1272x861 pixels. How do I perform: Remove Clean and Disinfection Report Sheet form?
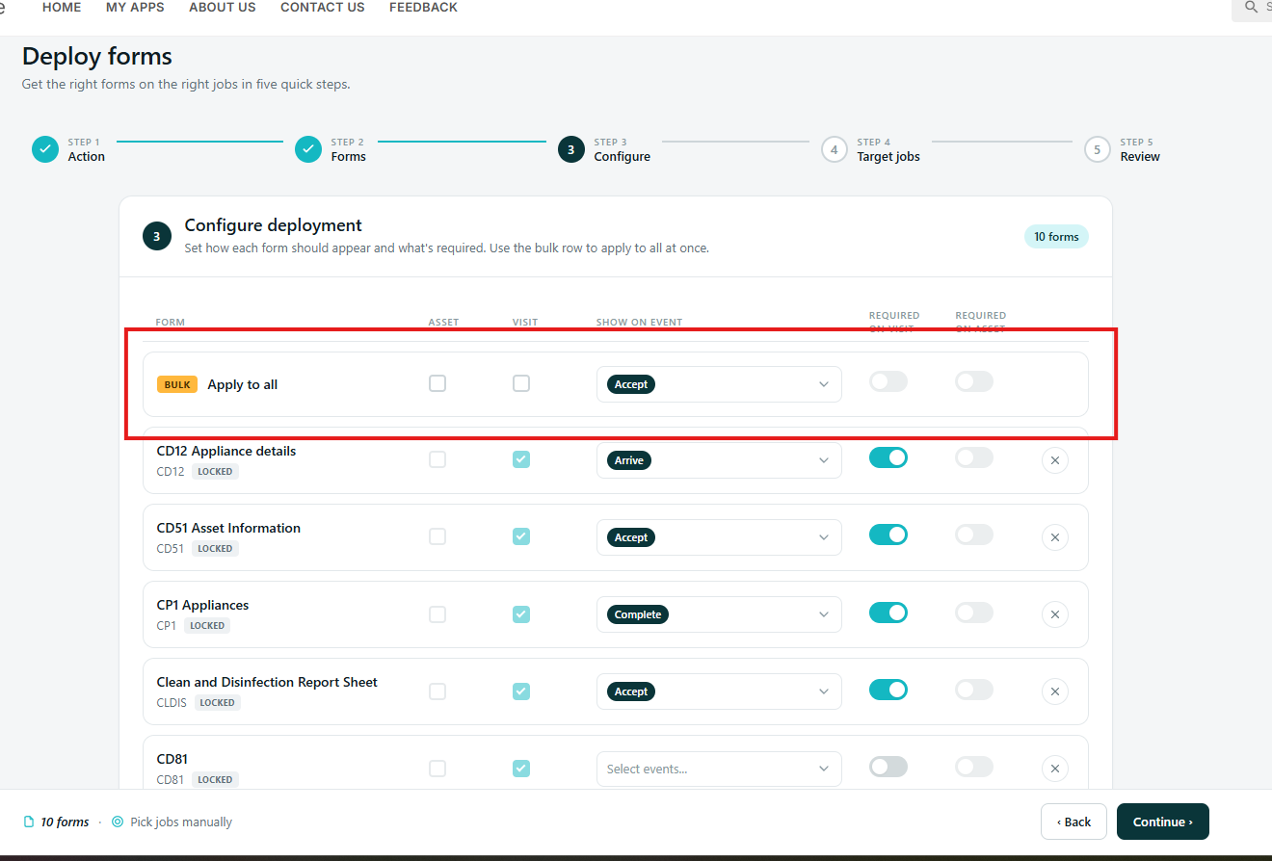[1054, 691]
